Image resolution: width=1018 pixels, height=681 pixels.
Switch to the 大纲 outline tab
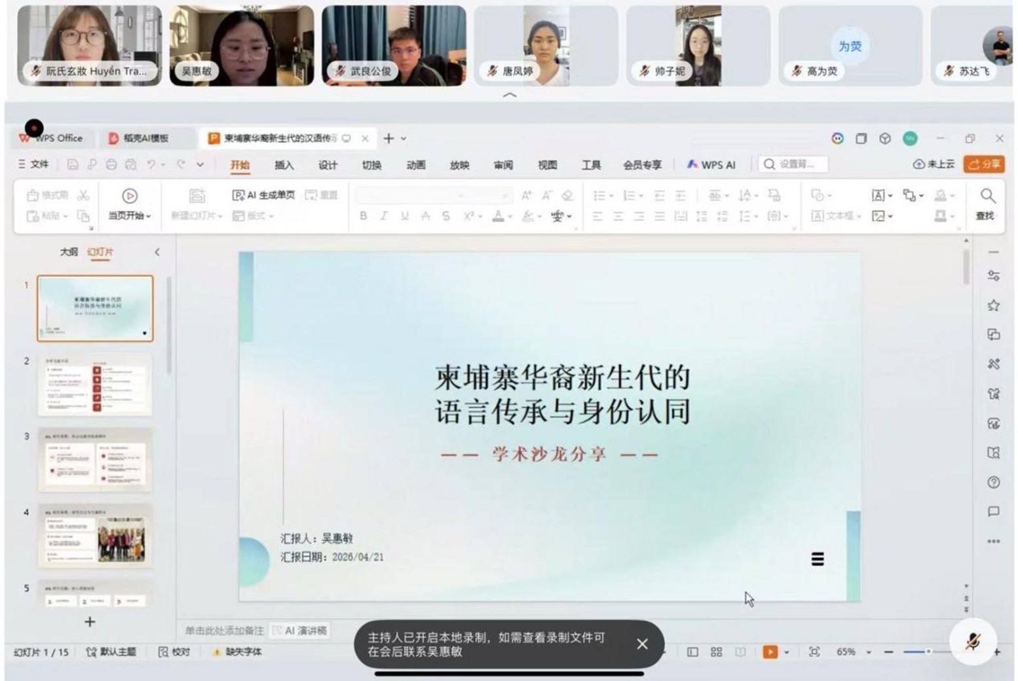(x=69, y=252)
